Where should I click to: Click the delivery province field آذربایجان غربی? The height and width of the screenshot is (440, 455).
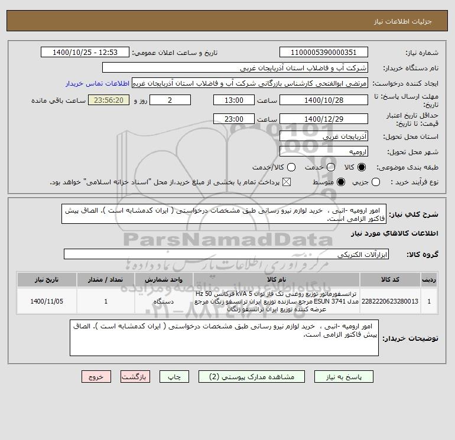tap(324, 136)
